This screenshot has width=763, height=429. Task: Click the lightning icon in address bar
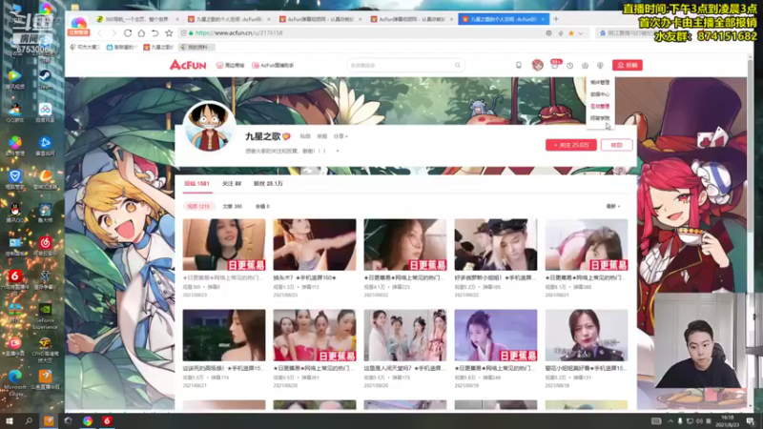click(x=561, y=33)
